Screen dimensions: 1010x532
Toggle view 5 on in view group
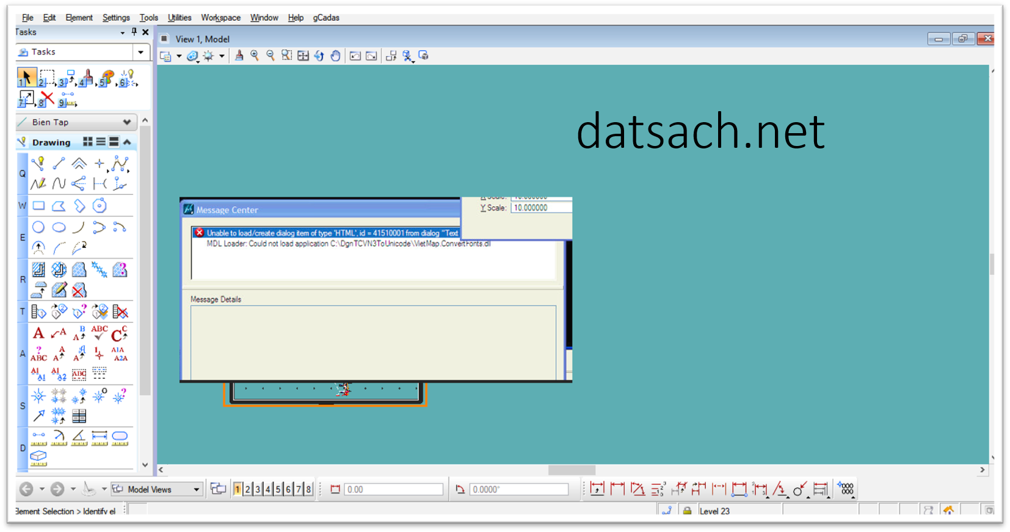(x=278, y=489)
